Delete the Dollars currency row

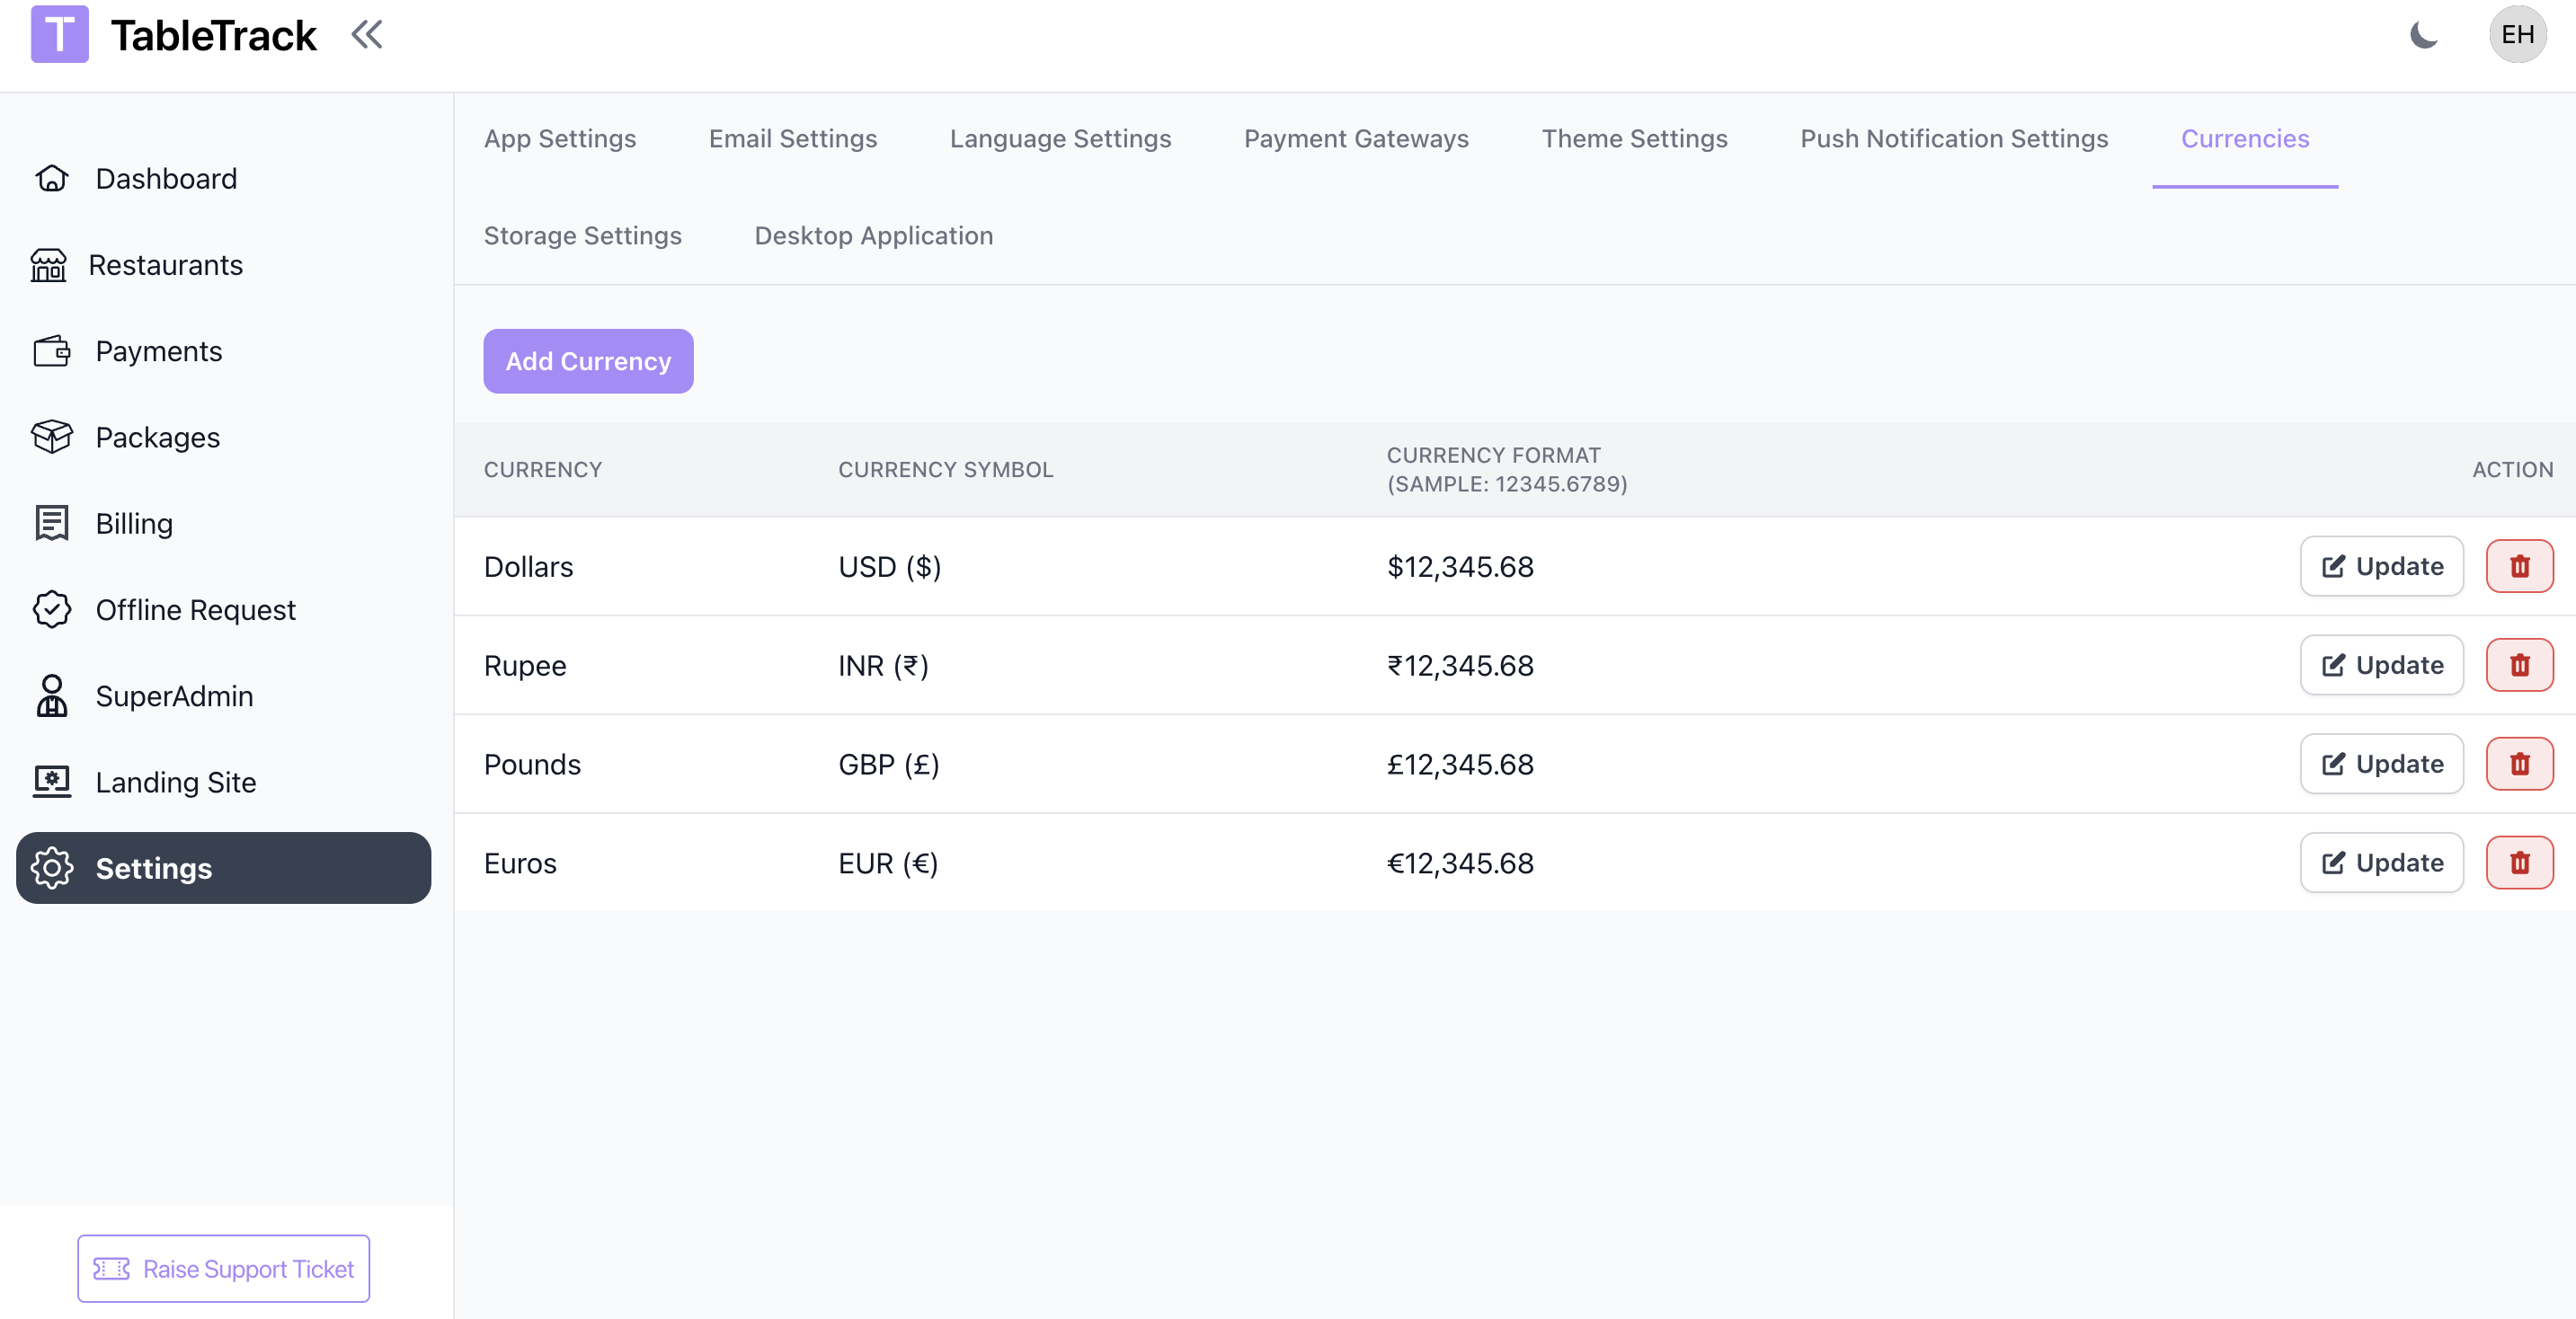pyautogui.click(x=2518, y=566)
